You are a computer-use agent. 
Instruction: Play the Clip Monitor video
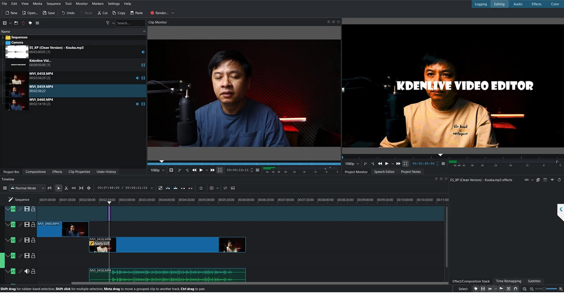(x=201, y=170)
